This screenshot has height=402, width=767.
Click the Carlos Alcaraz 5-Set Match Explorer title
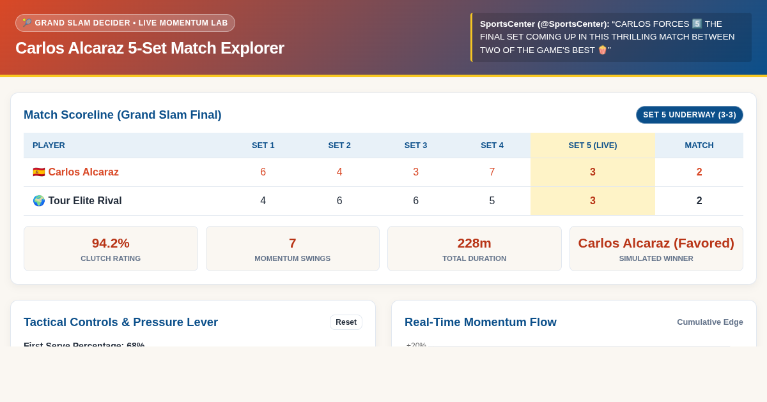click(x=150, y=48)
